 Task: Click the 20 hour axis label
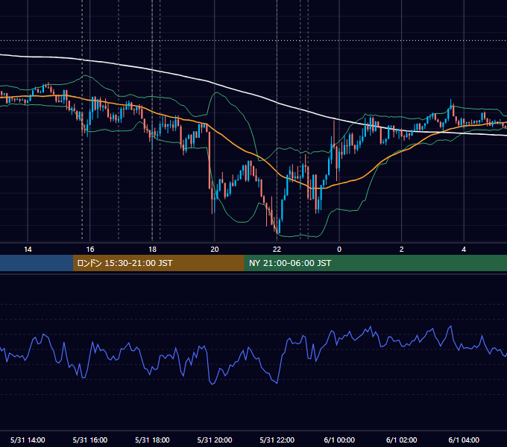pyautogui.click(x=215, y=250)
